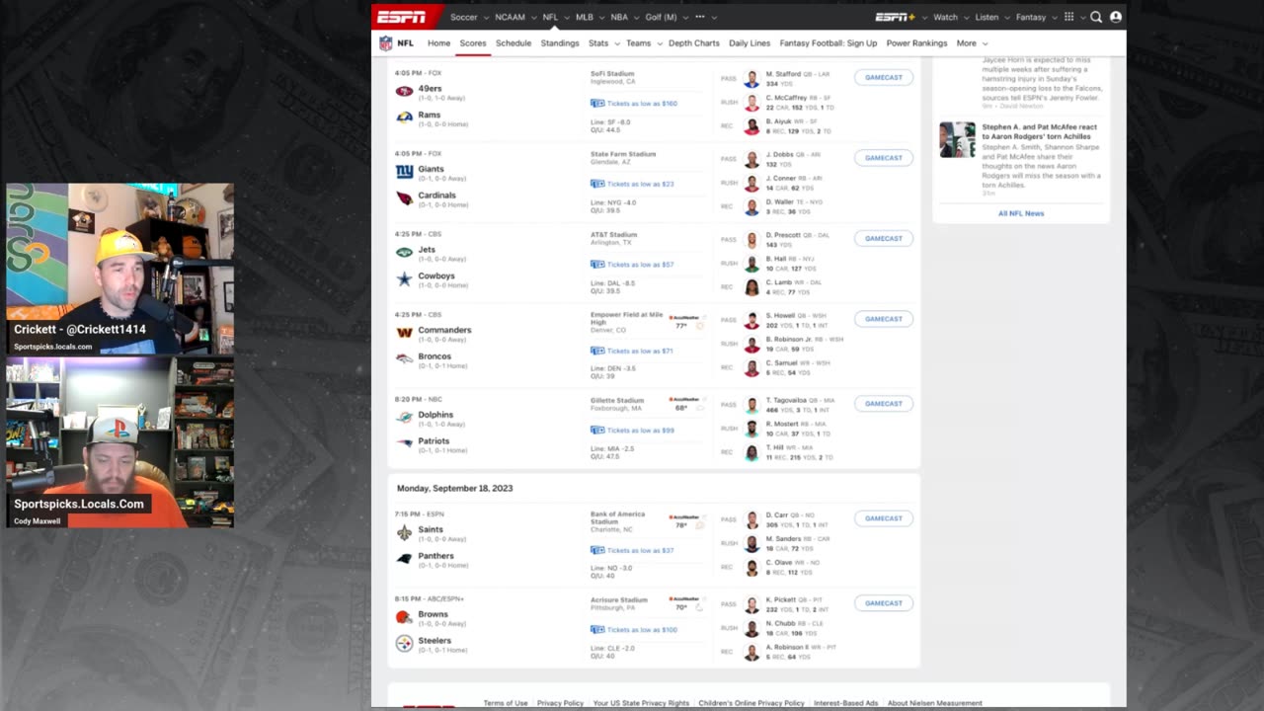Click the Interest-Based Ads footer link
Viewport: 1264px width, 711px height.
click(x=845, y=703)
